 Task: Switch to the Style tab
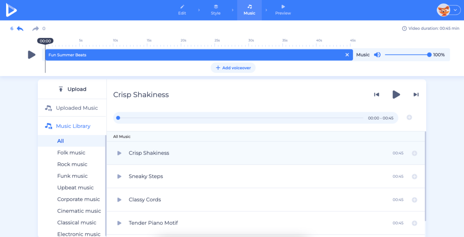[x=216, y=10]
